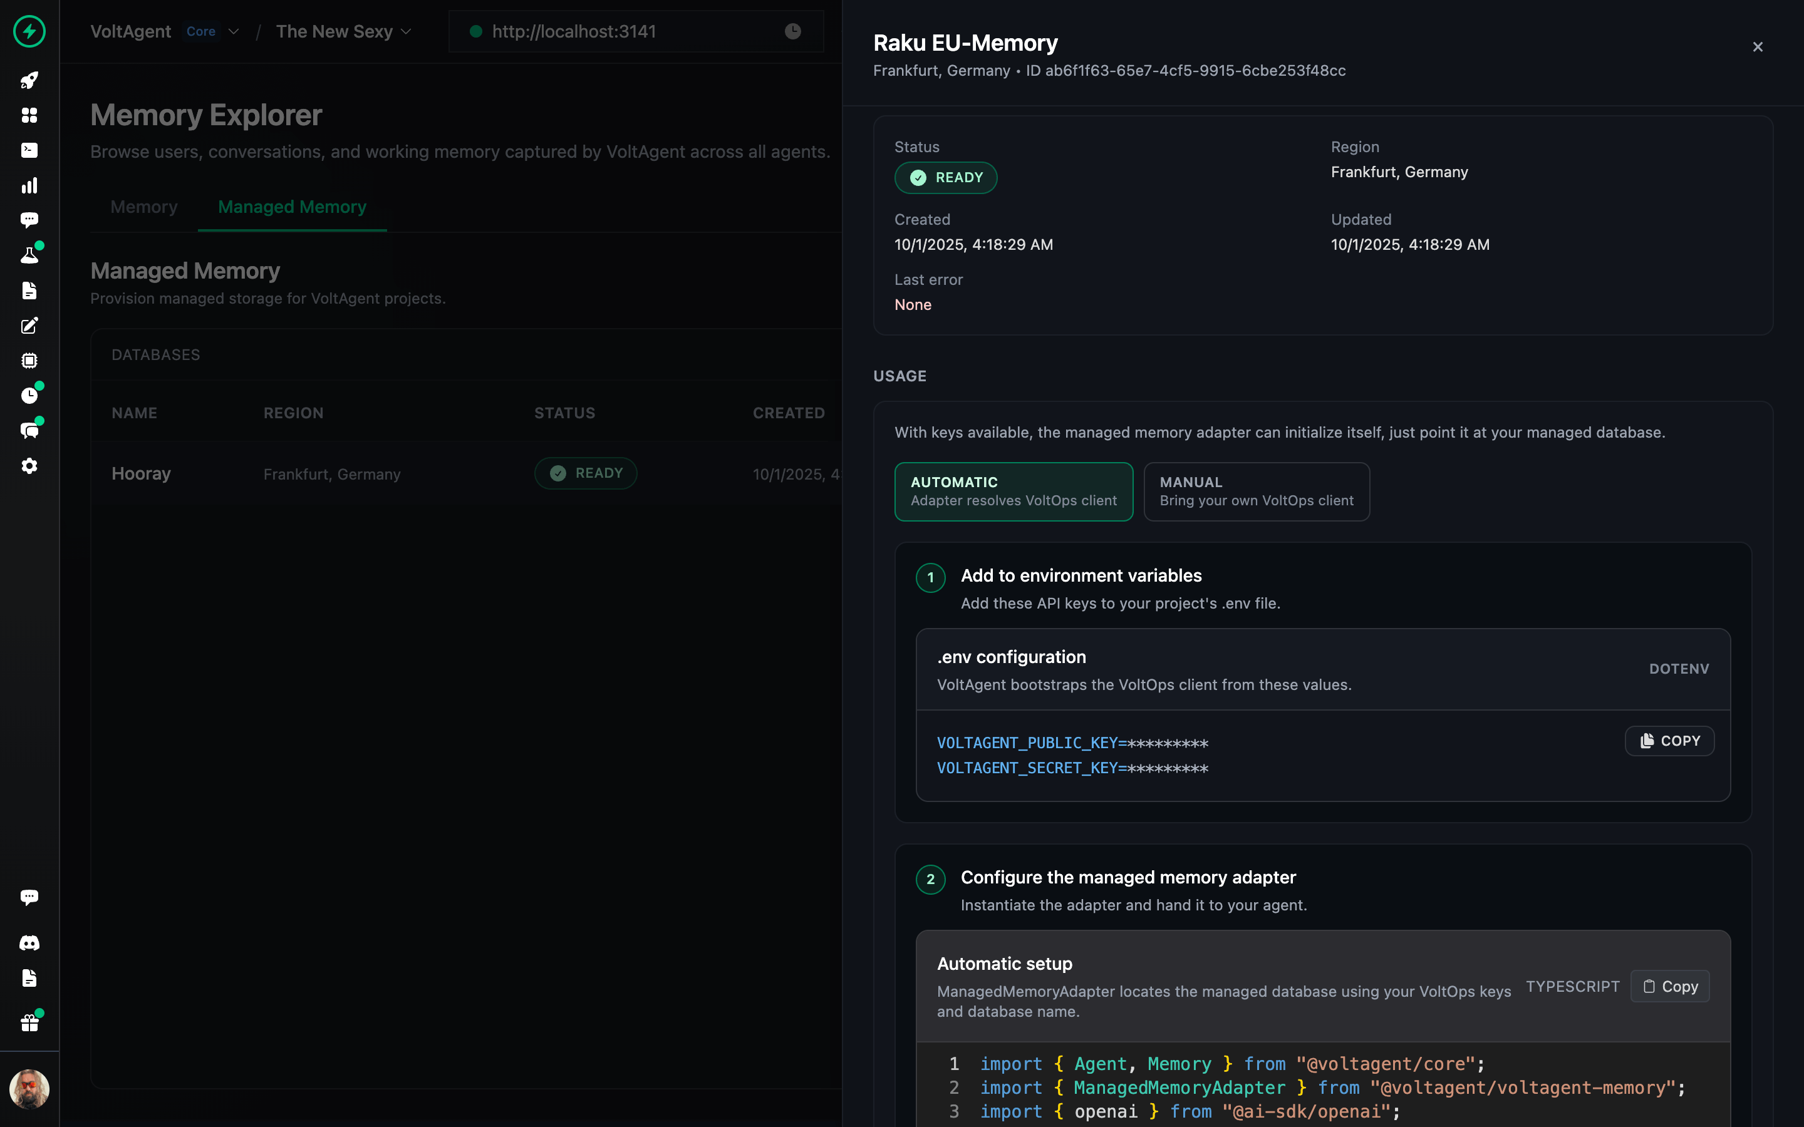Copy the Automatic setup TypeScript code

(x=1670, y=986)
